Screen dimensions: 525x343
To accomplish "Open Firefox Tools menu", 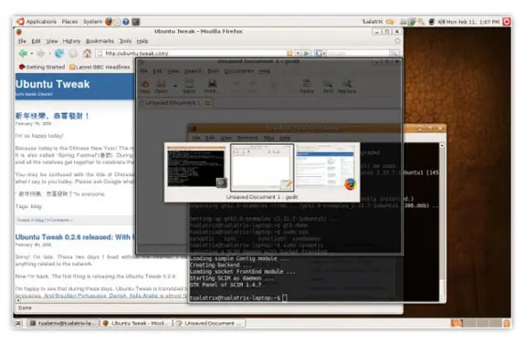I will tap(125, 41).
